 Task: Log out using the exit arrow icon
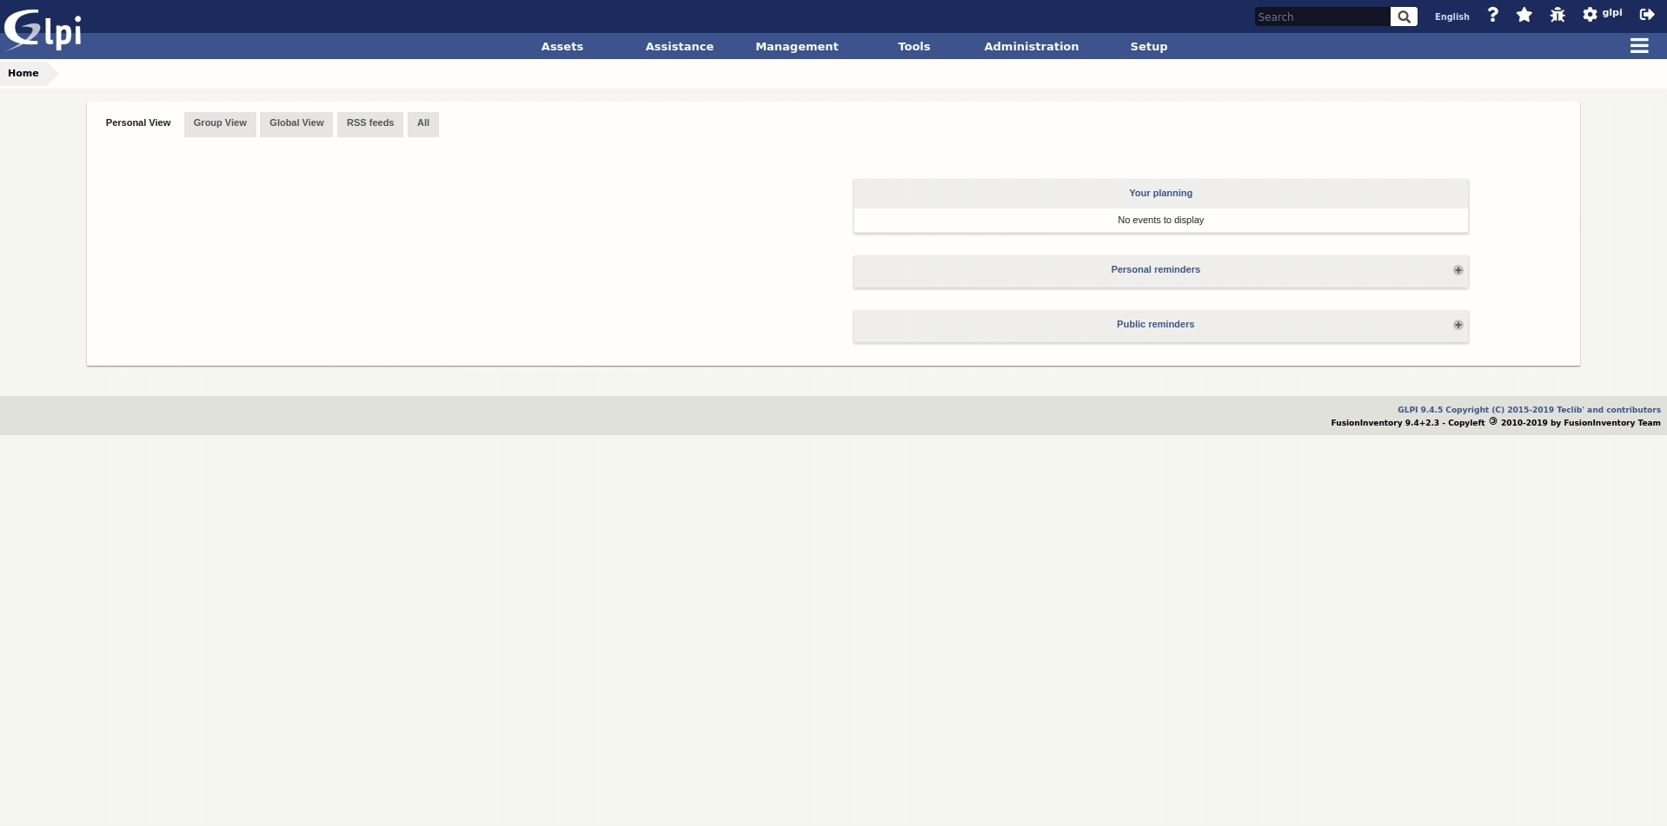(1646, 15)
